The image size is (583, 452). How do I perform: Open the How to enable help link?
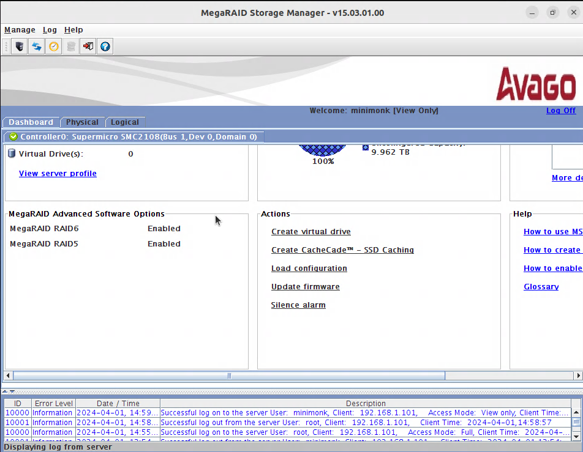[x=553, y=268]
